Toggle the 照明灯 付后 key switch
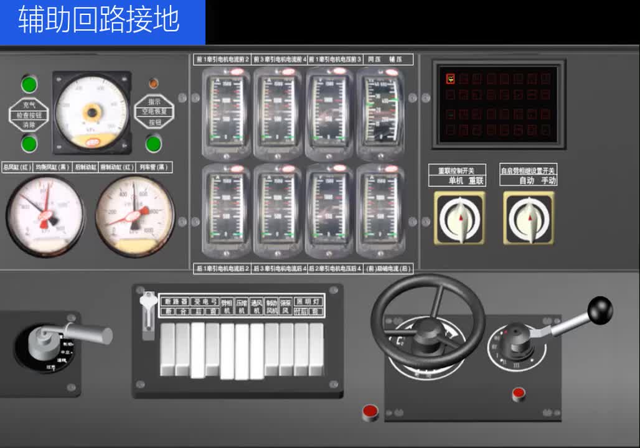 301,349
